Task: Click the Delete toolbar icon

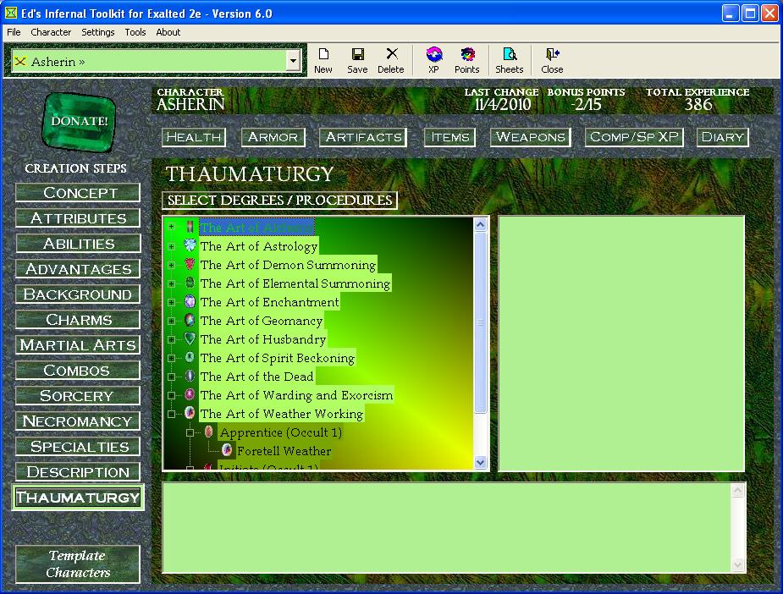Action: (x=391, y=60)
